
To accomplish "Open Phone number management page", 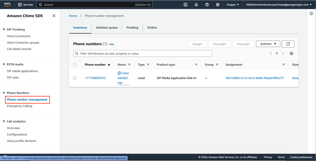I will coord(27,99).
